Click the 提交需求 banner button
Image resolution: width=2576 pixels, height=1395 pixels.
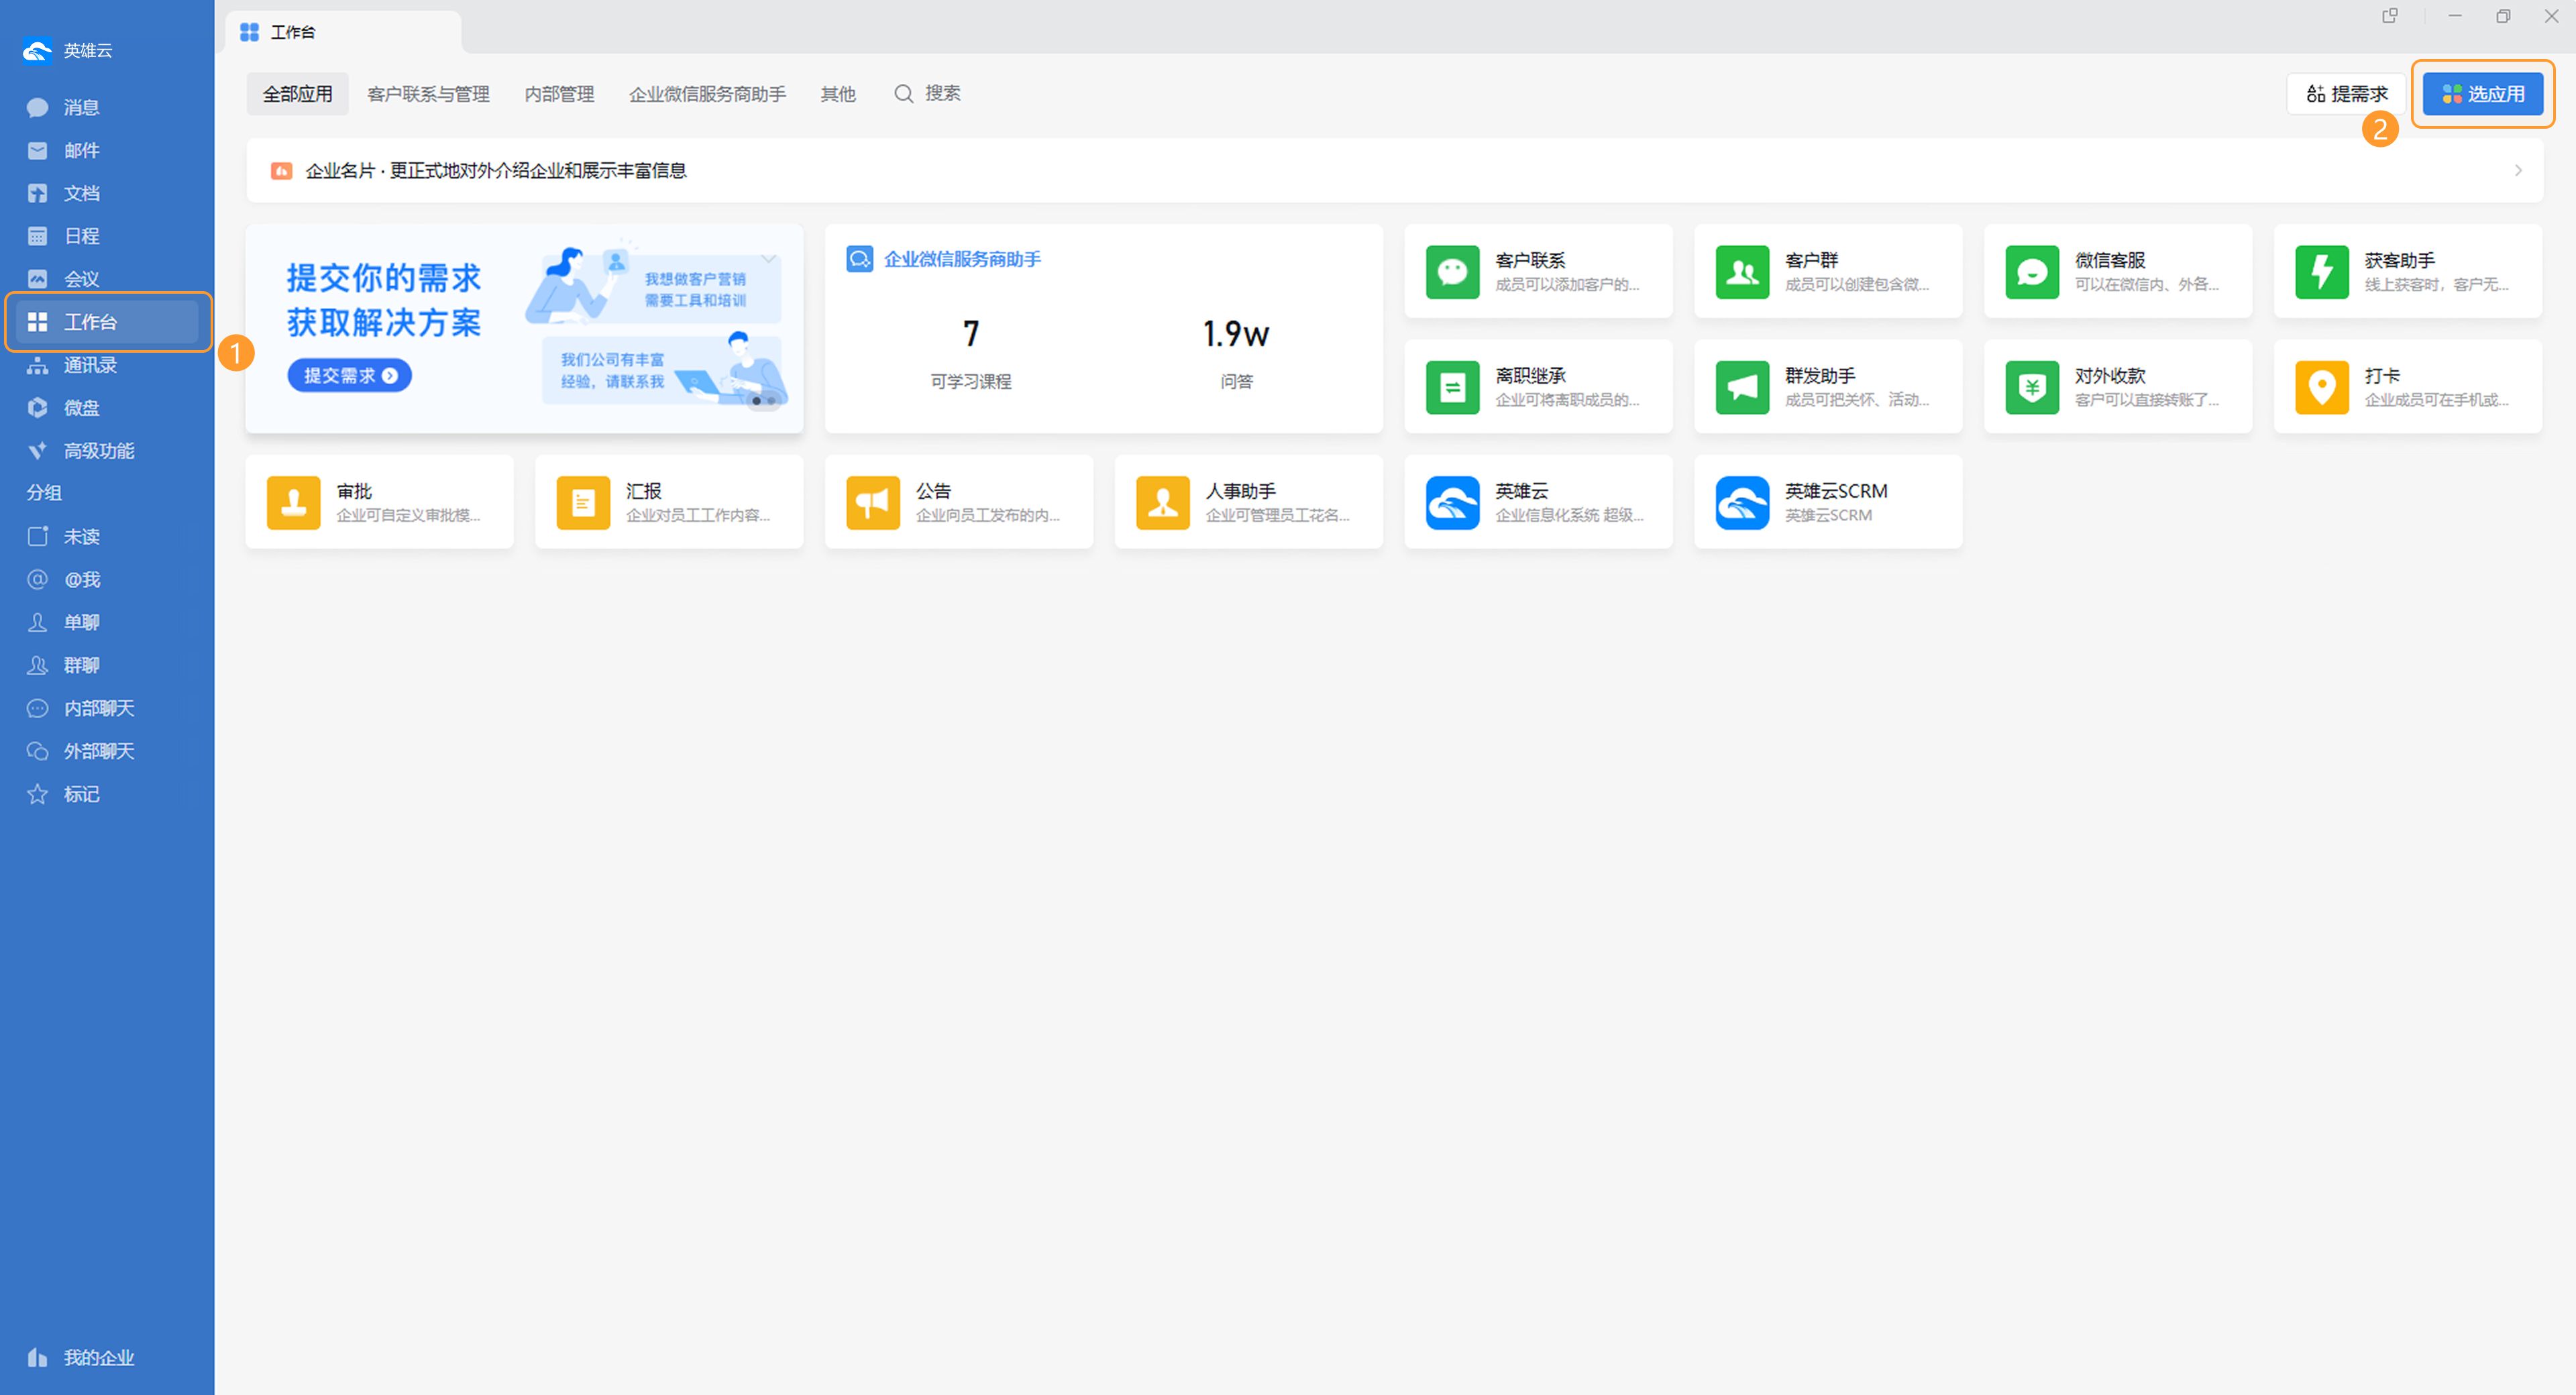click(x=349, y=375)
